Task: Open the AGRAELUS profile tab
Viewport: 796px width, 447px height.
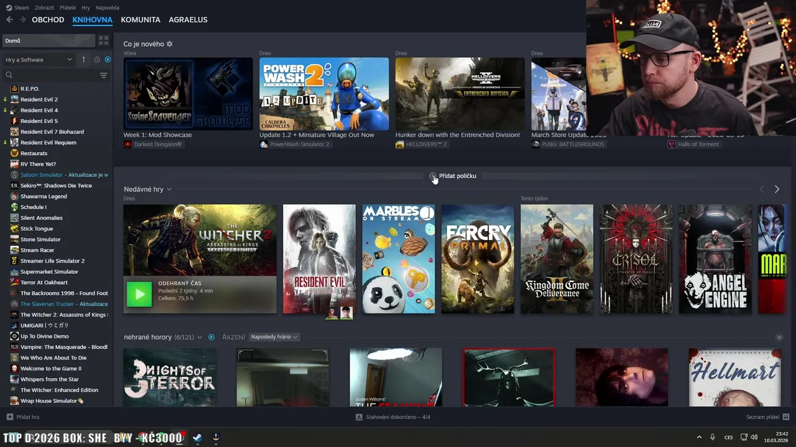Action: click(x=188, y=20)
